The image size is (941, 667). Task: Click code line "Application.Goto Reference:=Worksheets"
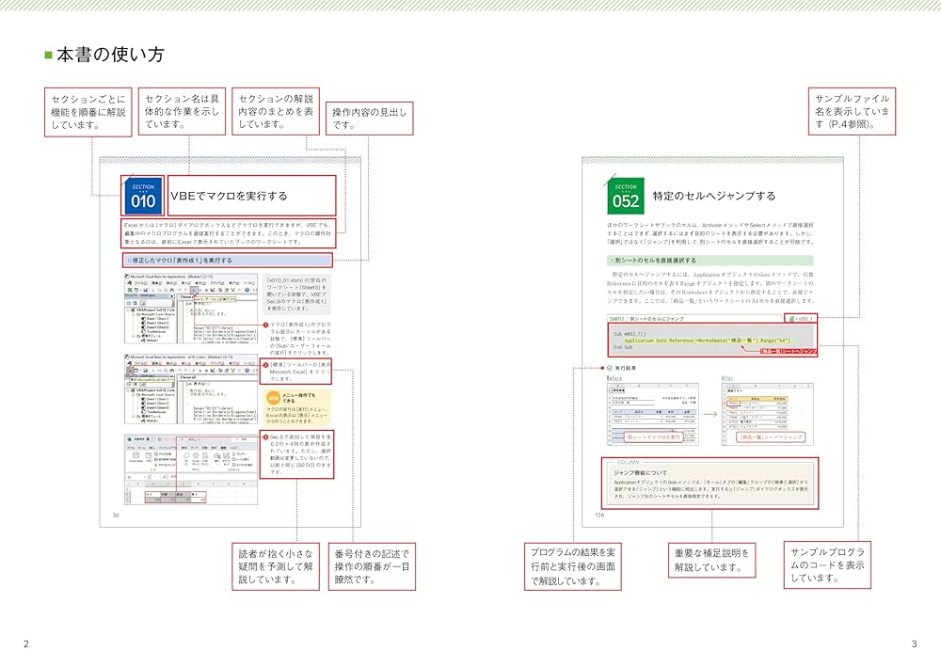tap(707, 341)
